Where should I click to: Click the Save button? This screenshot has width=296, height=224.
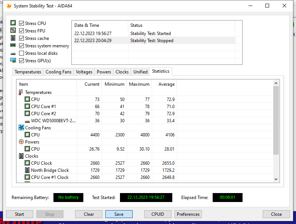119,214
